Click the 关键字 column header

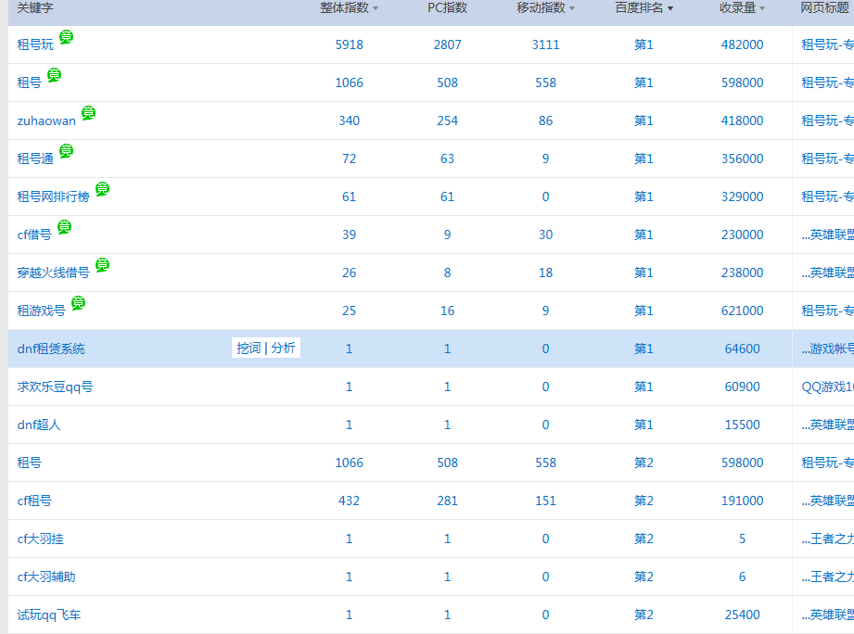[35, 7]
